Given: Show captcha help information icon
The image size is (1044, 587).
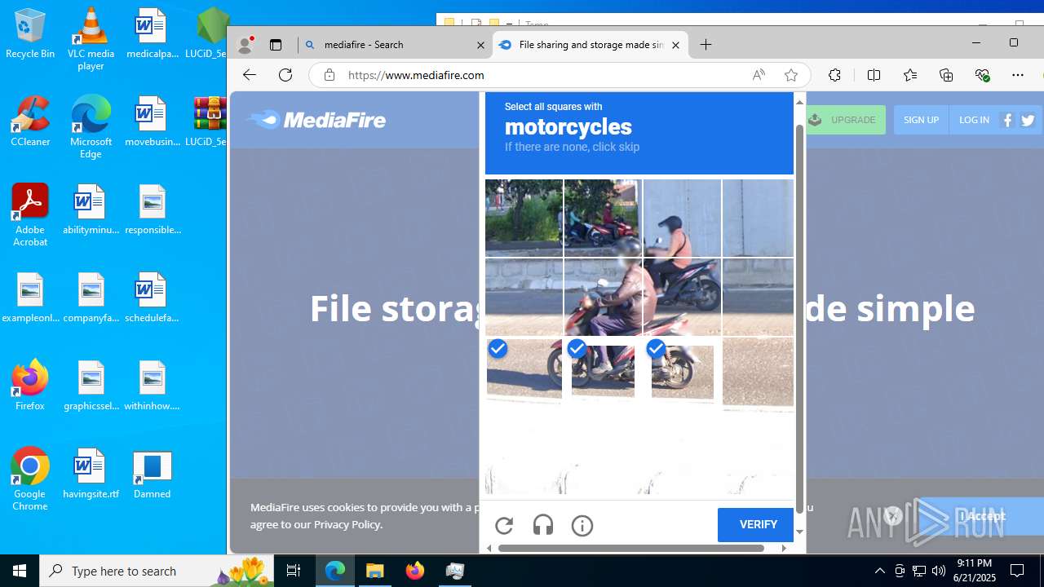Looking at the screenshot, I should point(582,526).
